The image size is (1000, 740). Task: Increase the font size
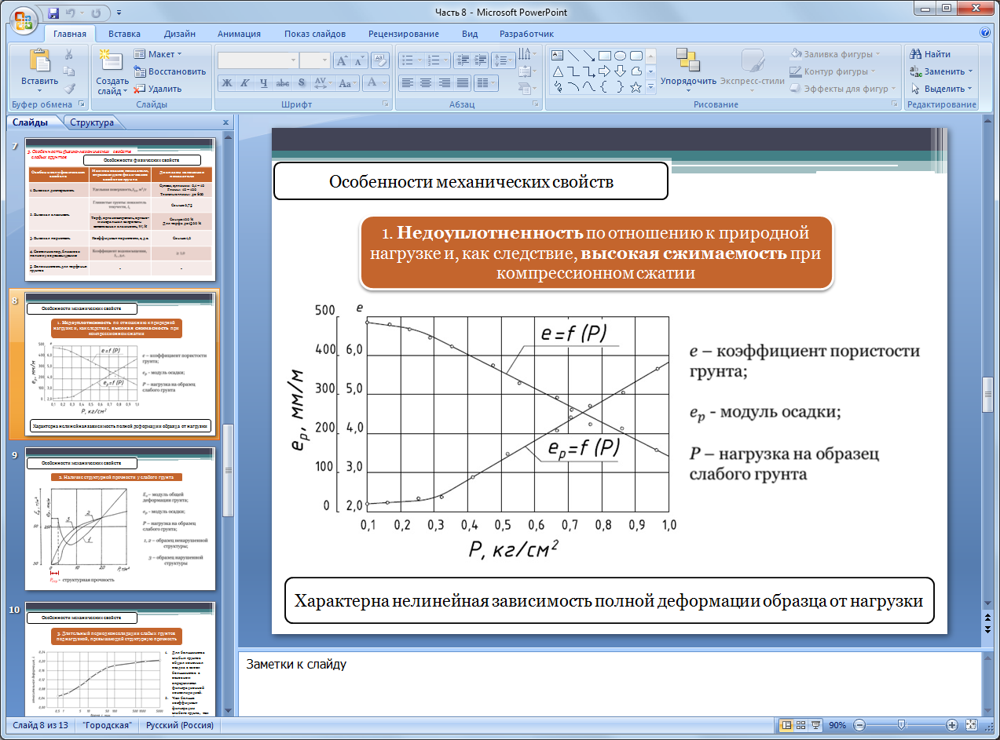[x=342, y=60]
